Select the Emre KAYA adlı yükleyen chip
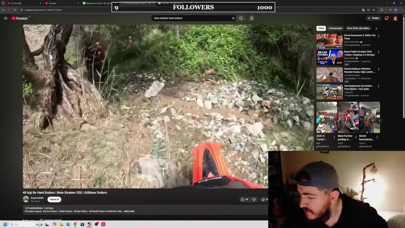The height and width of the screenshot is (228, 405). [x=358, y=28]
